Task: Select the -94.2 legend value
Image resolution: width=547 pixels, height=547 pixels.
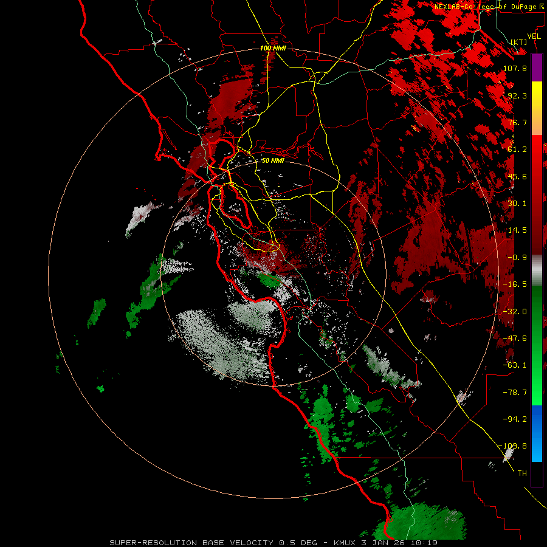Action: point(515,419)
